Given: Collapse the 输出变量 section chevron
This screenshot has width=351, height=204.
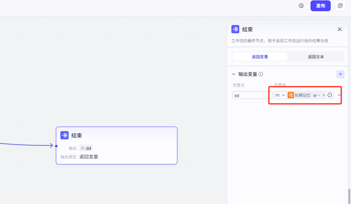Looking at the screenshot, I should pos(234,74).
